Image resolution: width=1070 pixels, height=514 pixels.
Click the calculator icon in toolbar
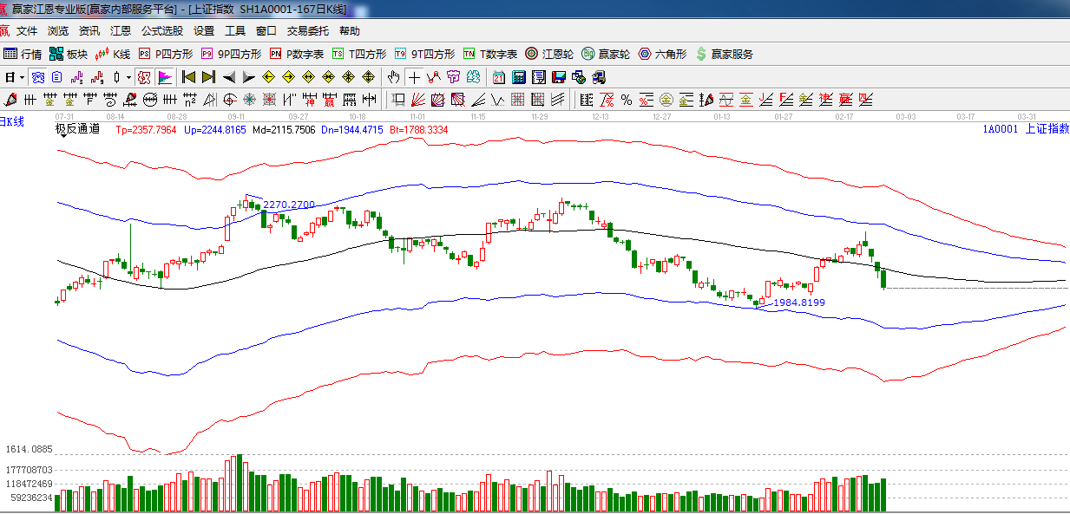tap(518, 77)
